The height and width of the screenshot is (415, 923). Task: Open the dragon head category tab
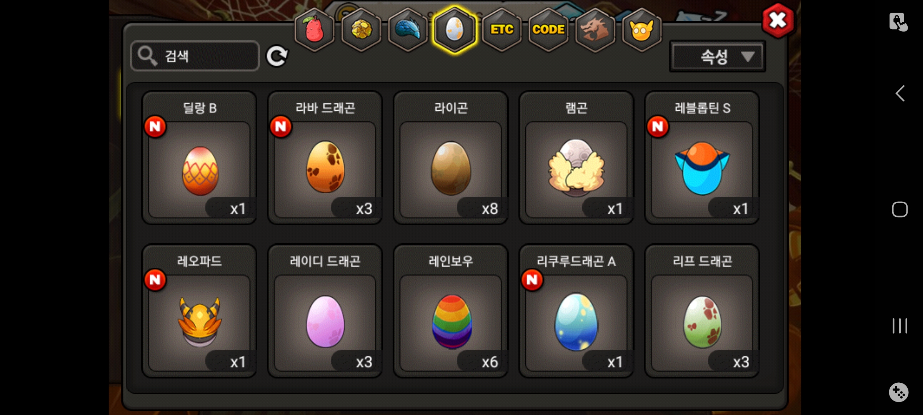(595, 30)
